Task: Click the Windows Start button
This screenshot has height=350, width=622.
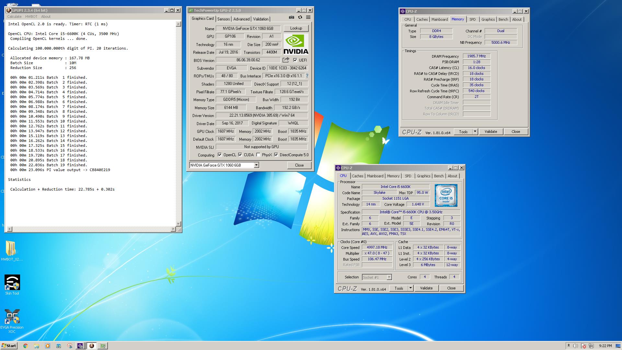Action: (x=9, y=346)
